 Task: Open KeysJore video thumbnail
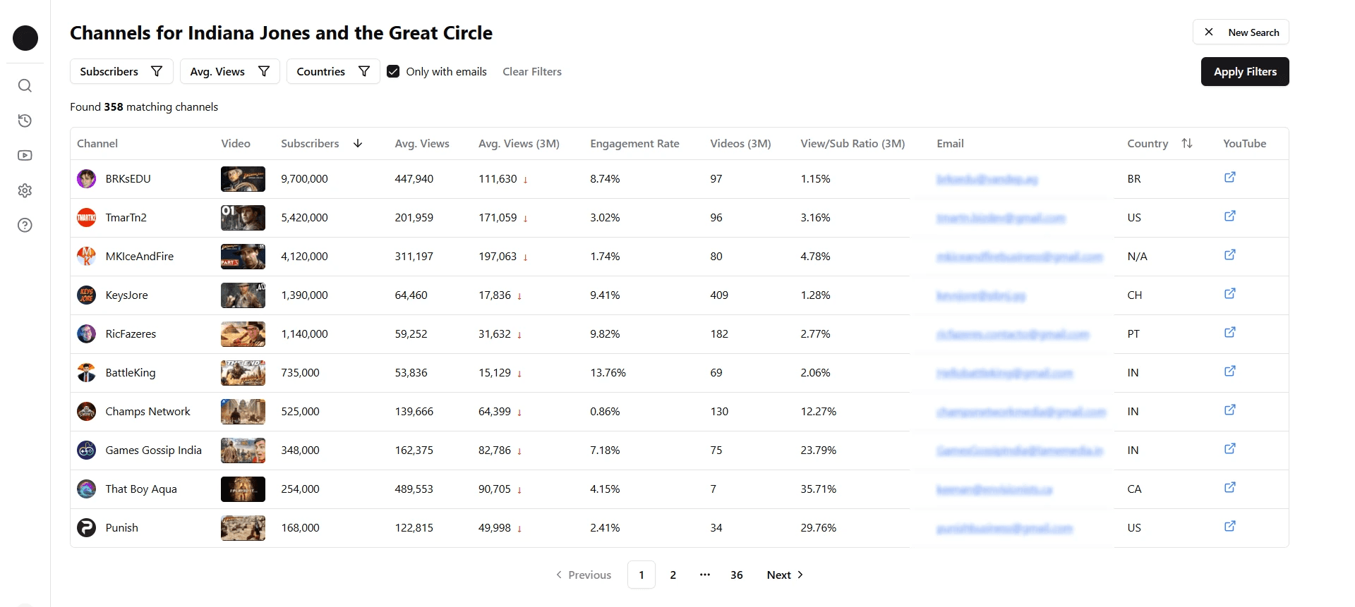coord(243,295)
